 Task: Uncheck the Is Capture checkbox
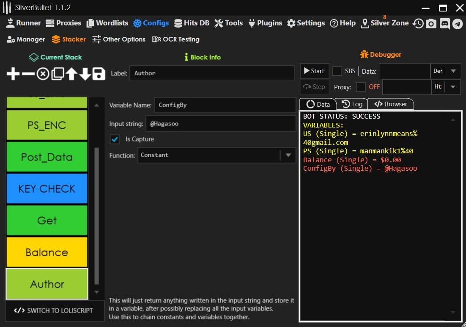[x=115, y=139]
